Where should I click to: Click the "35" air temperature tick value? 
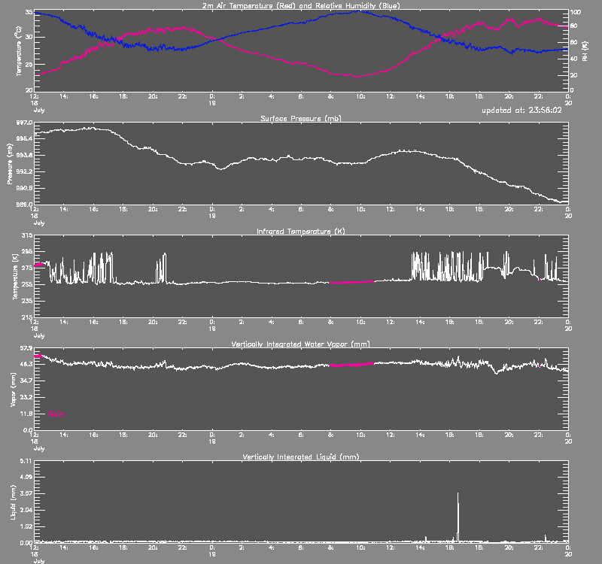(29, 12)
